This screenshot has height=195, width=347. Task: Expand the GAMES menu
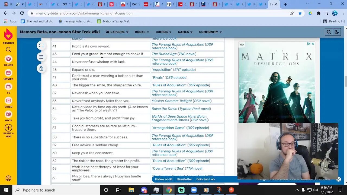(185, 32)
